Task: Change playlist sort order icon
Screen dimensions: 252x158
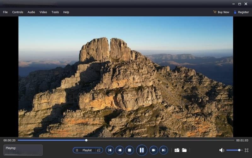Action: pos(99,150)
